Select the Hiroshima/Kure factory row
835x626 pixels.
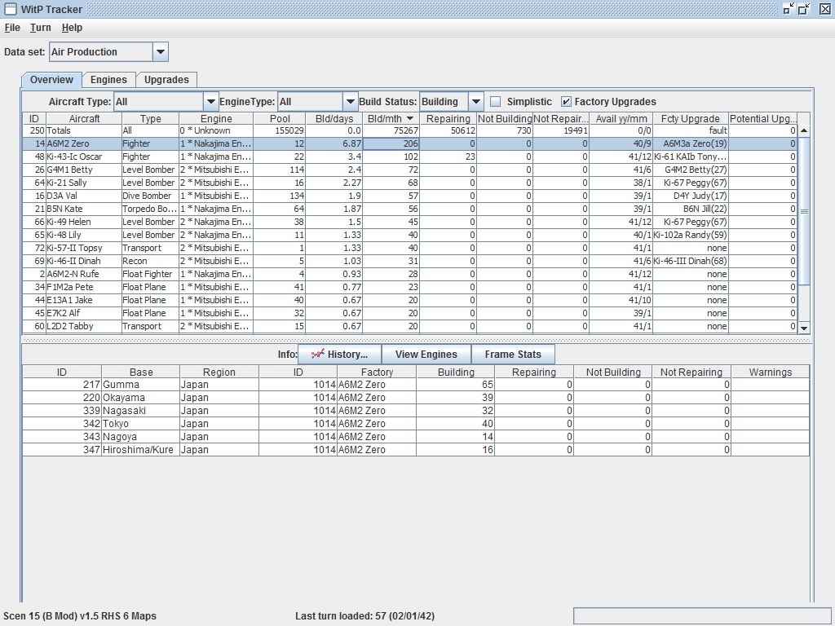416,450
